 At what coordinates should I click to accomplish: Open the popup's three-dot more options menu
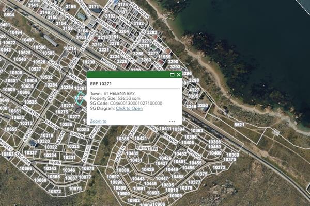pyautogui.click(x=172, y=122)
